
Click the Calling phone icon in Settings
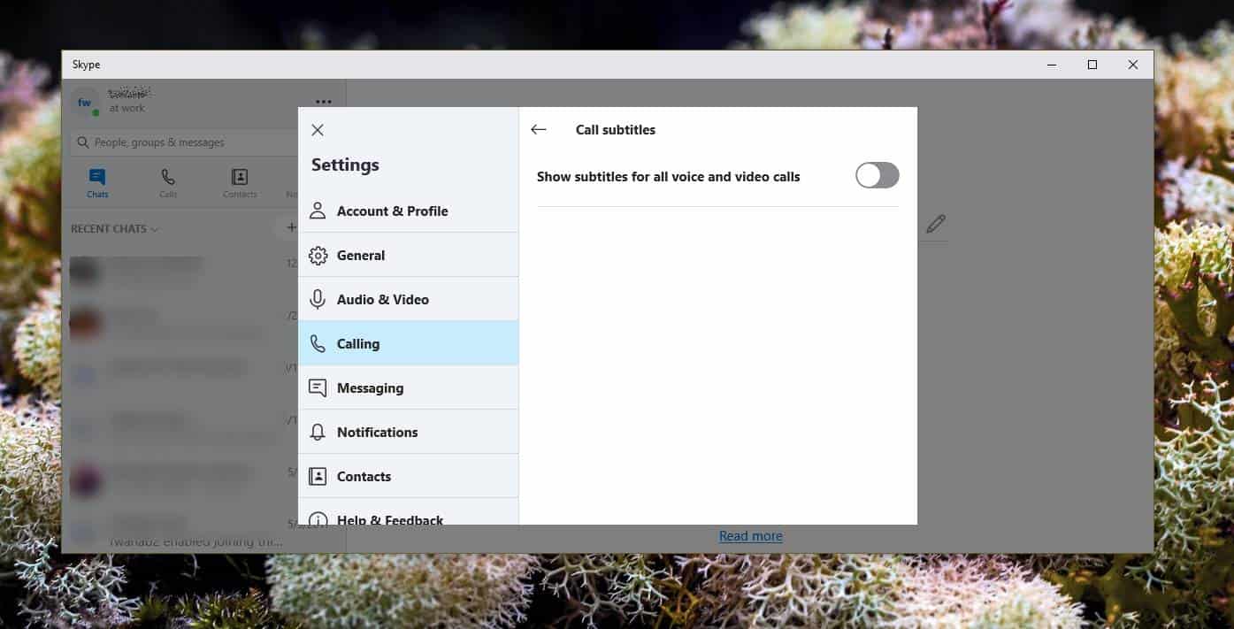coord(318,343)
